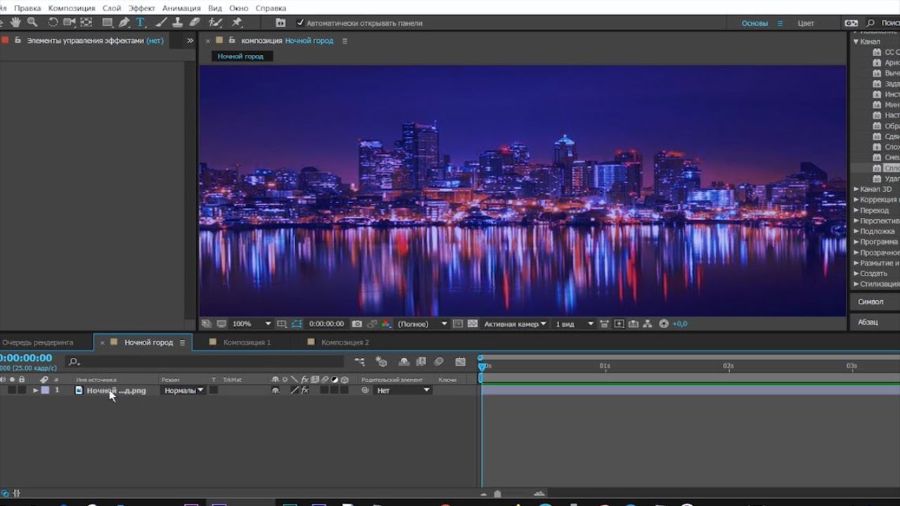
Task: Toggle the fx effects switch for layer 1
Action: click(304, 390)
